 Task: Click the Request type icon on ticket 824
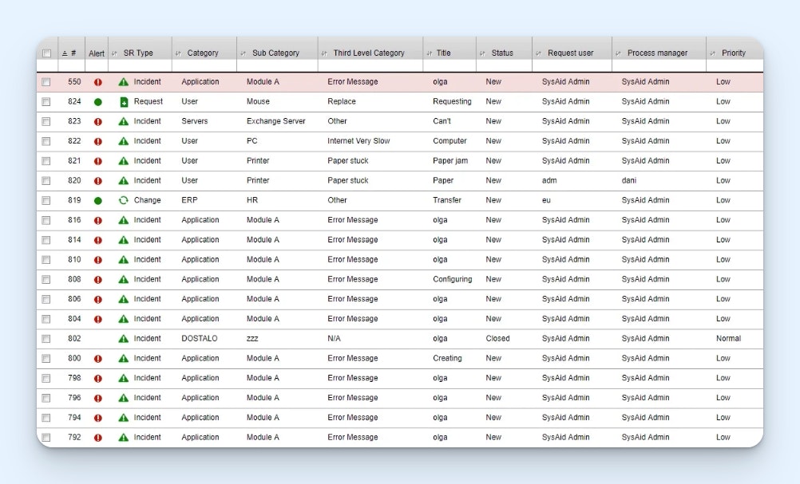(x=124, y=102)
